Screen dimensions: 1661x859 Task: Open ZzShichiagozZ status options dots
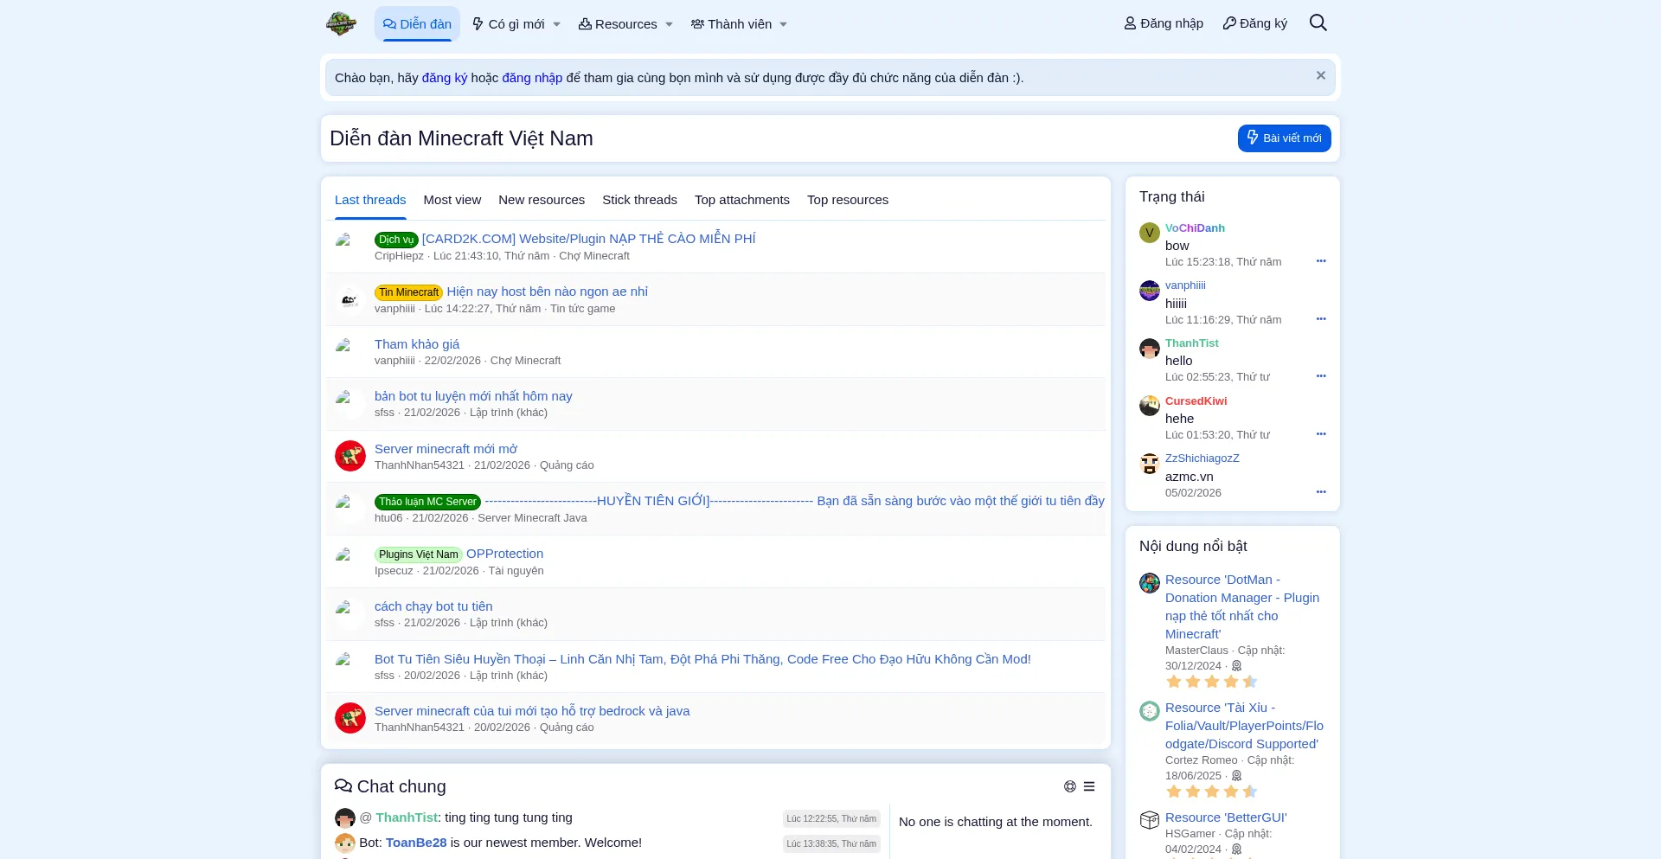(1321, 492)
